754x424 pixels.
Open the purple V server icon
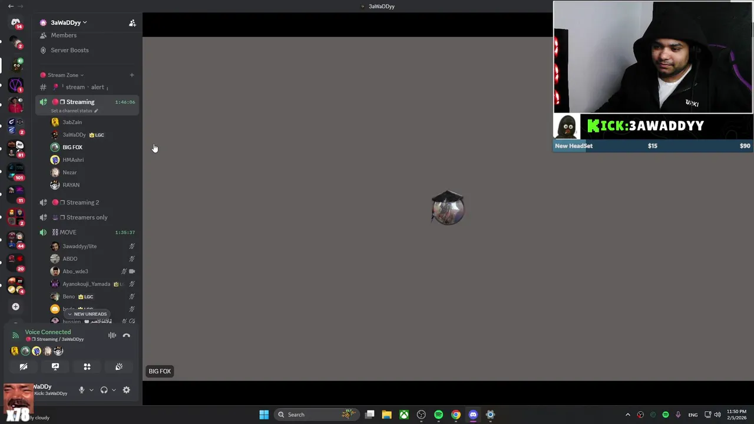pos(15,85)
